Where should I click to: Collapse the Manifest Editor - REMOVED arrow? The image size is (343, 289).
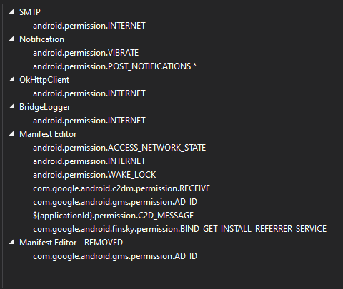tap(11, 243)
